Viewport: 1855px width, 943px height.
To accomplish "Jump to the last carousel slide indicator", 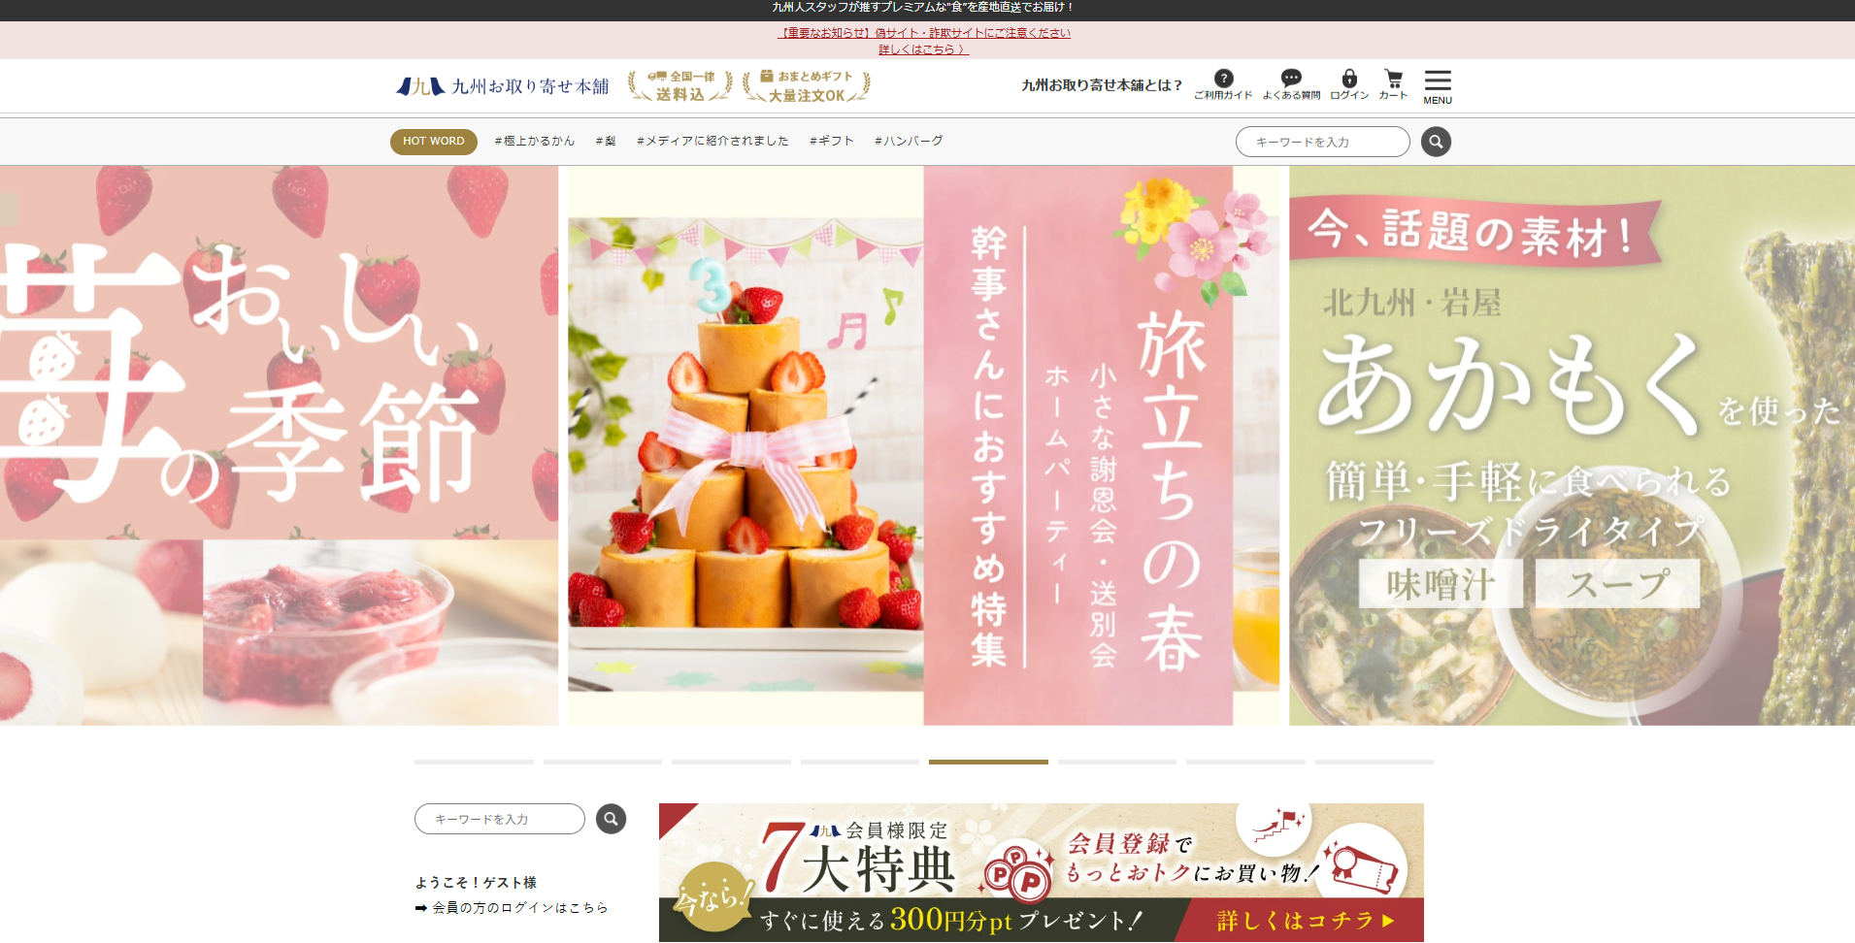I will [x=1374, y=763].
